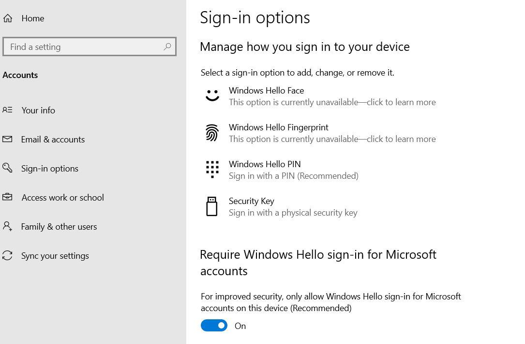This screenshot has height=344, width=525.
Task: Click the Access work briefcase icon
Action: (x=7, y=197)
